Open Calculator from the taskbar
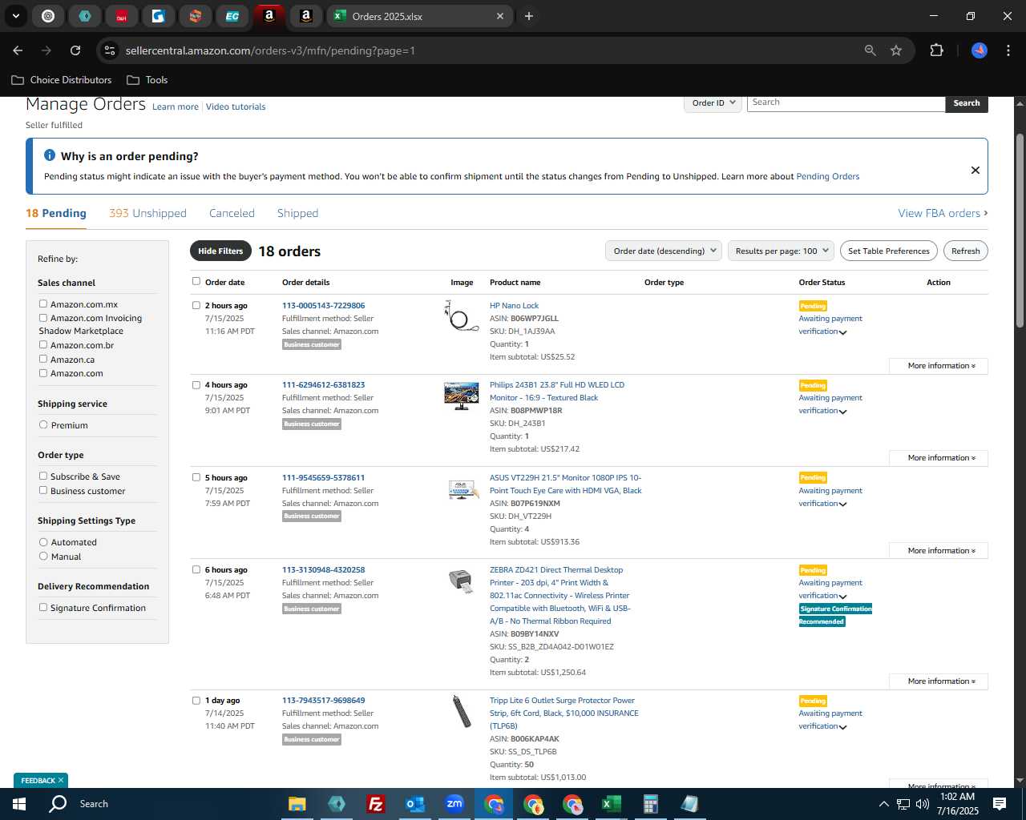Image resolution: width=1026 pixels, height=820 pixels. 650,804
